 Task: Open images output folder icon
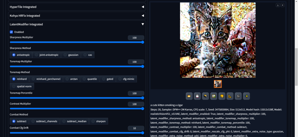pyautogui.click(x=189, y=96)
